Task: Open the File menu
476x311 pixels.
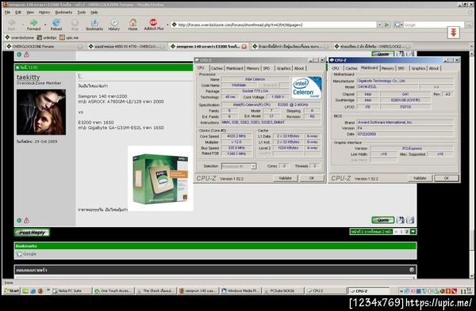Action: click(8, 12)
